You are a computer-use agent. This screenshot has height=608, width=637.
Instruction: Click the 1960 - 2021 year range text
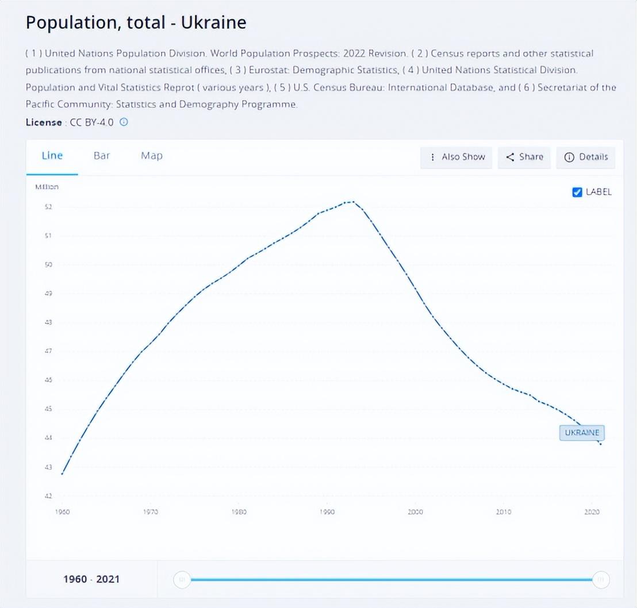pyautogui.click(x=91, y=579)
